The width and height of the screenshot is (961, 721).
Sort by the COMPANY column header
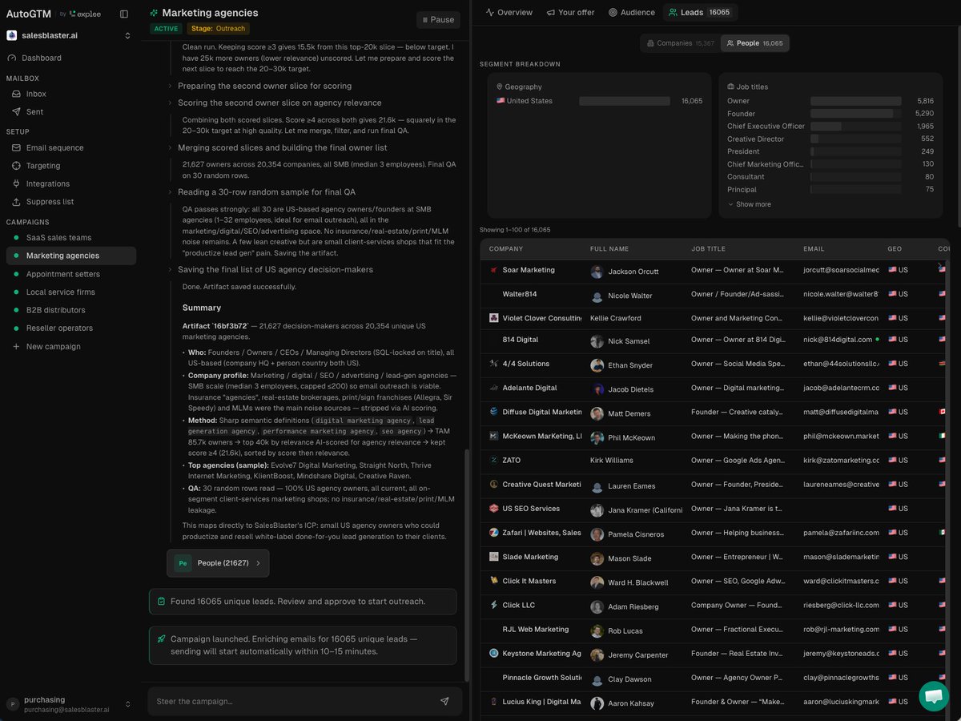click(x=506, y=249)
